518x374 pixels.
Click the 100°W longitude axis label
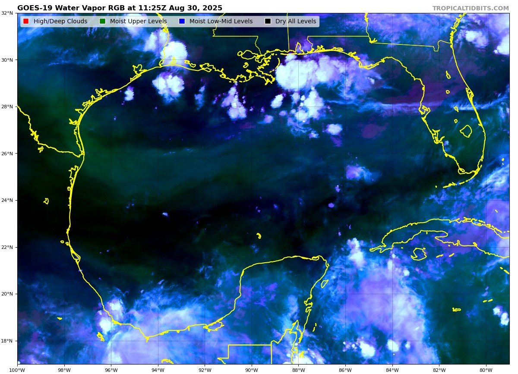(17, 370)
